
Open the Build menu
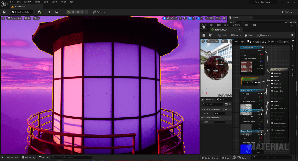point(46,2)
